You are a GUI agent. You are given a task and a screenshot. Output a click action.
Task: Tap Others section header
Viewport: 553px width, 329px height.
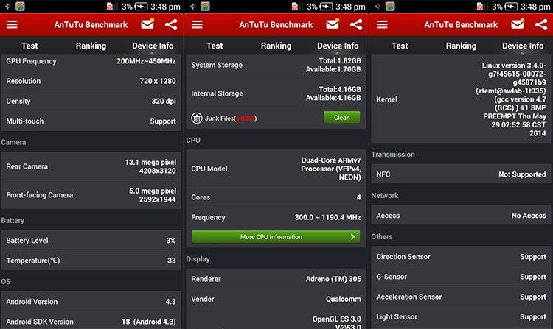tap(382, 236)
